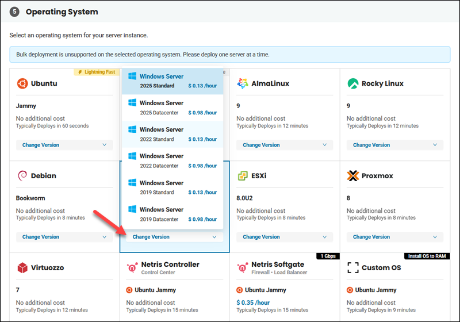Click Windows icon beside 2025 Standard
460x322 pixels.
click(x=132, y=76)
